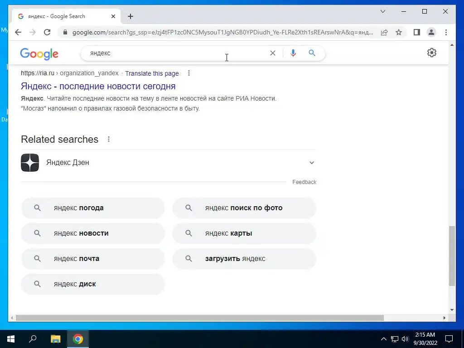The height and width of the screenshot is (348, 464).
Task: Open the Chrome side panel
Action: coord(417,32)
